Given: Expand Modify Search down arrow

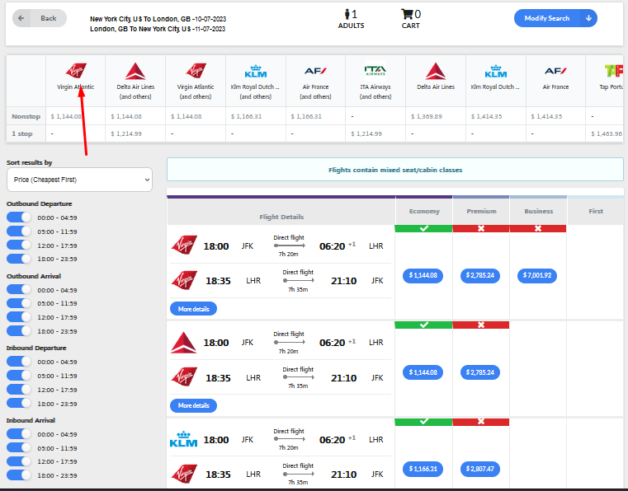Looking at the screenshot, I should [x=588, y=18].
